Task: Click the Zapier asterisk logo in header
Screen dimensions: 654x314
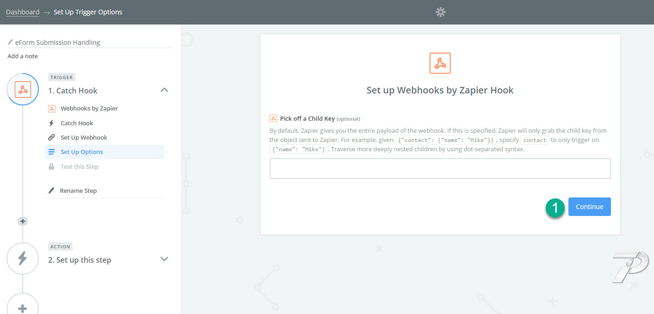Action: (x=441, y=12)
